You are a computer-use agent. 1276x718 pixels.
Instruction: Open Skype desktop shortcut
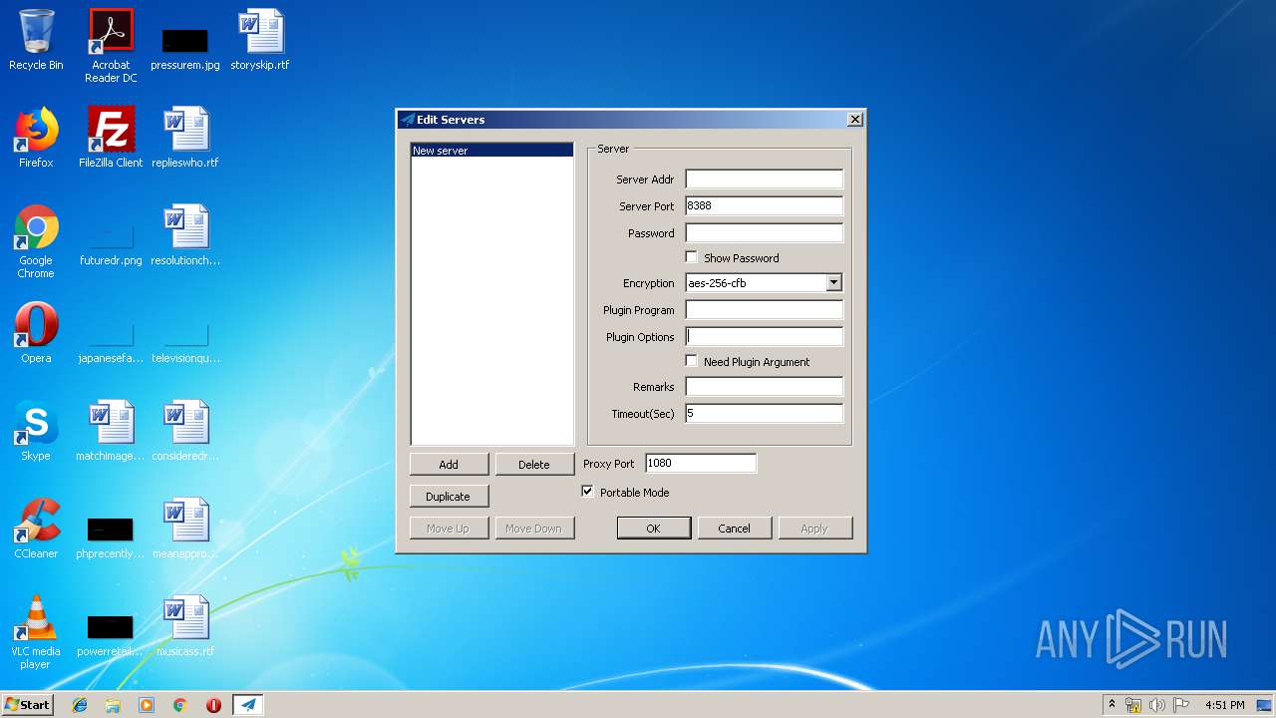(x=36, y=431)
